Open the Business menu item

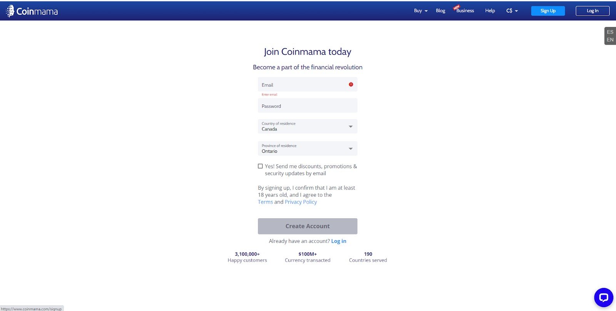click(x=465, y=11)
